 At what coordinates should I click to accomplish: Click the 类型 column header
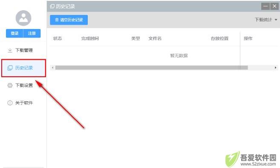tap(136, 38)
